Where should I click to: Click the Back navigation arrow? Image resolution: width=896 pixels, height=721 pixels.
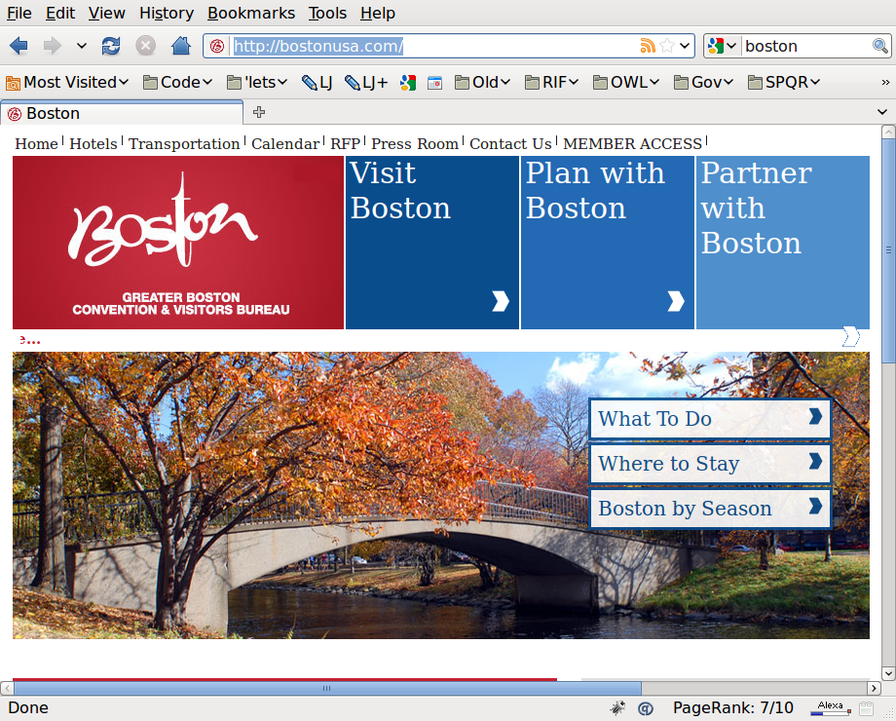[19, 46]
